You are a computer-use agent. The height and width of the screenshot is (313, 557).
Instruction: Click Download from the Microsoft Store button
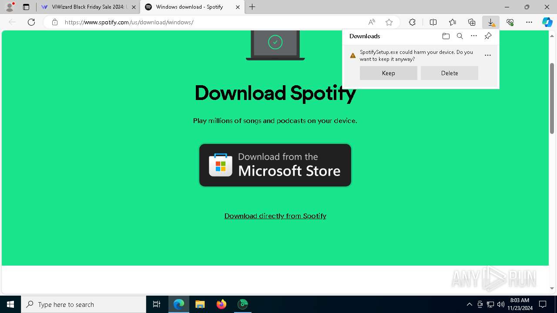pyautogui.click(x=275, y=165)
